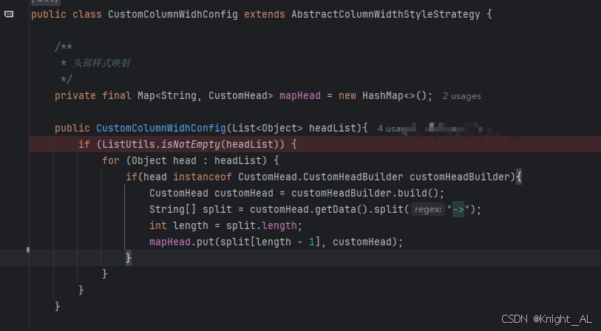Click 'String[]' type before split variable
601x331 pixels.
pyautogui.click(x=173, y=209)
